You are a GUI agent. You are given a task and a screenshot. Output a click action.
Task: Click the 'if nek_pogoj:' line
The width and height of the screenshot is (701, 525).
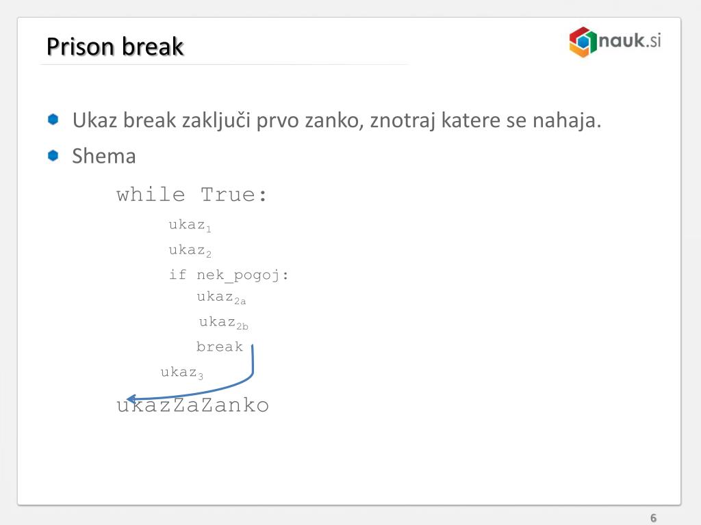(229, 275)
